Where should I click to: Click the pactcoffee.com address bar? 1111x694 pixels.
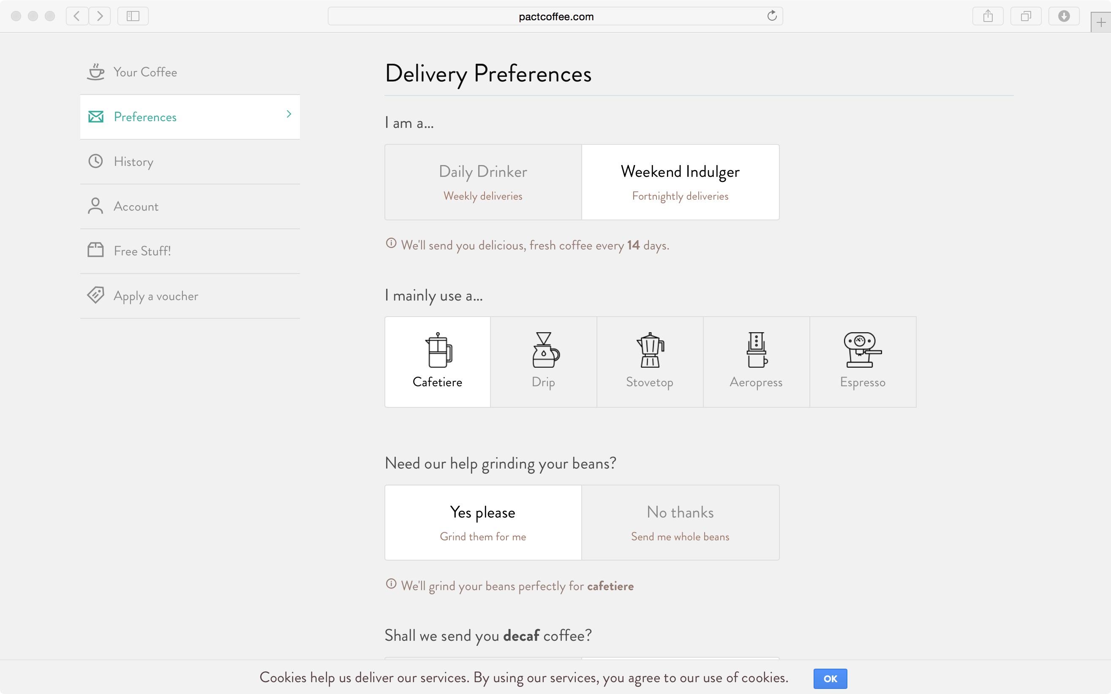point(555,16)
